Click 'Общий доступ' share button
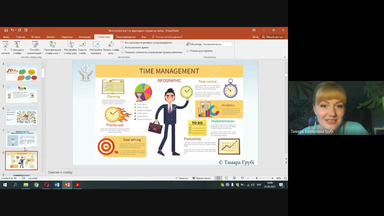The image size is (384, 216). (272, 37)
